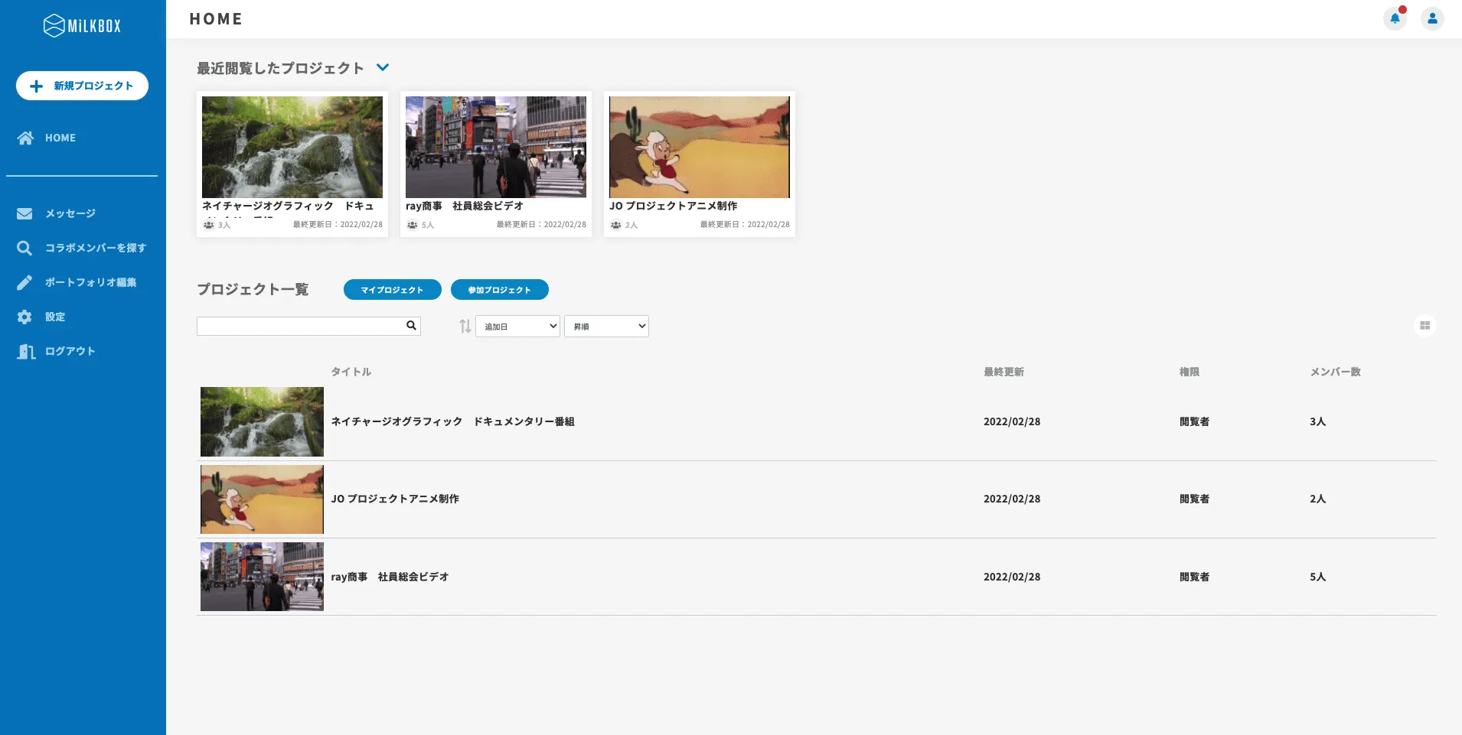Viewport: 1462px width, 735px height.
Task: Filter by マイプロジェクト button
Action: 392,290
